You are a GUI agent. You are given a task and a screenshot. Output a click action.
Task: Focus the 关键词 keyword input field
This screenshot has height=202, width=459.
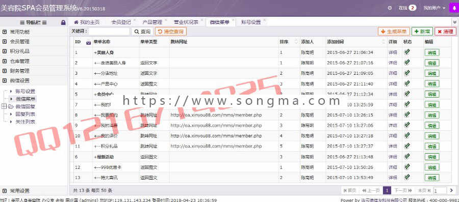point(109,32)
